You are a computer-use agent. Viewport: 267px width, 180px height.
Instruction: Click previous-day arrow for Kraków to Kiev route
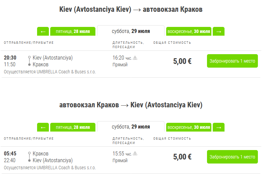click(x=43, y=127)
